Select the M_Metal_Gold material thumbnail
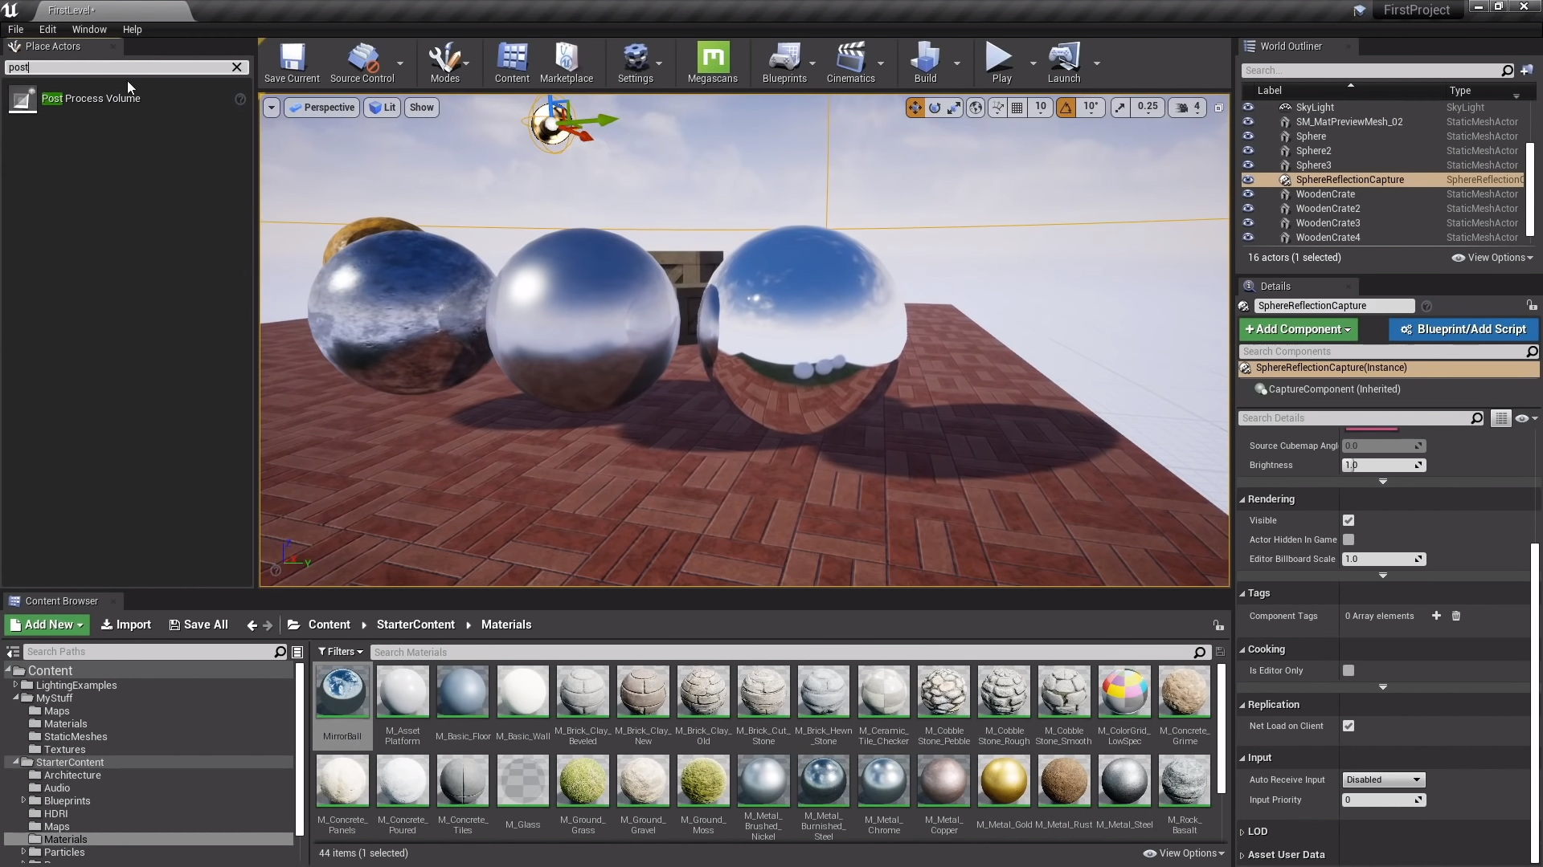Viewport: 1543px width, 867px height. (x=1004, y=781)
